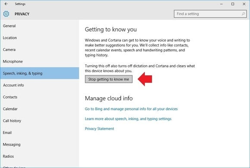Click the Getting to know you heading
The width and height of the screenshot is (250, 168).
[111, 29]
